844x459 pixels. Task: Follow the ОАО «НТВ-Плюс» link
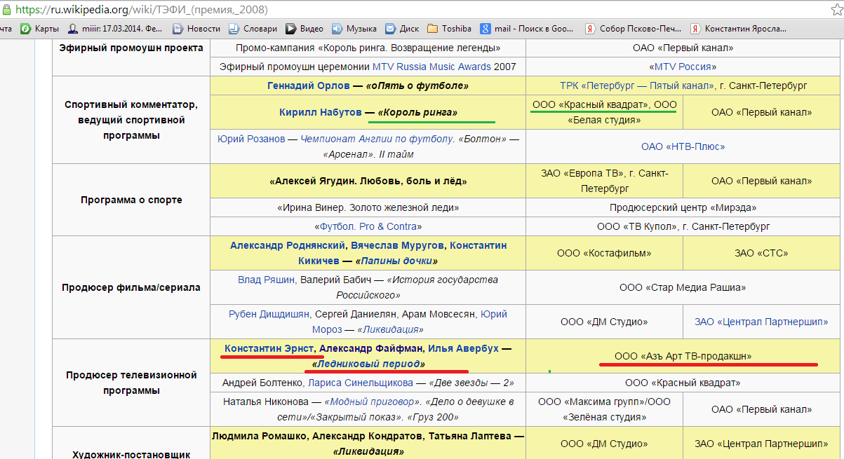[683, 146]
